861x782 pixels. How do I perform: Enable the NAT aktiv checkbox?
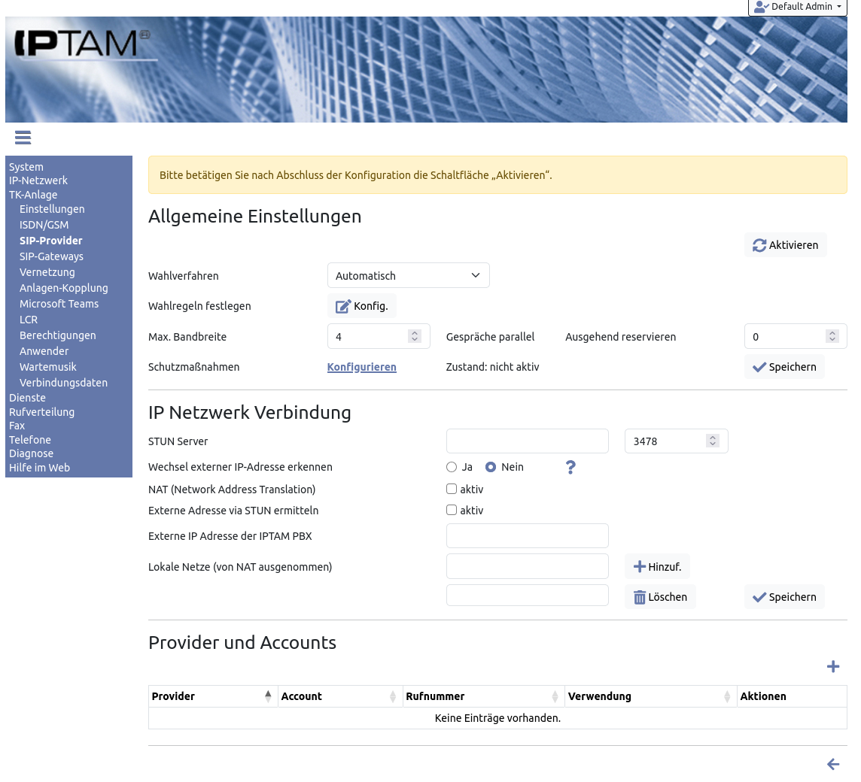[x=452, y=489]
